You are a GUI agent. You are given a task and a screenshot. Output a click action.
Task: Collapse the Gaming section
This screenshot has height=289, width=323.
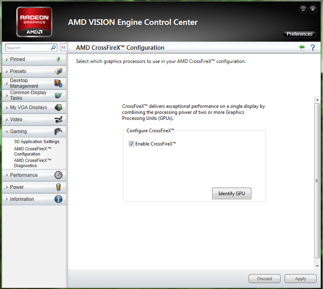pyautogui.click(x=34, y=131)
